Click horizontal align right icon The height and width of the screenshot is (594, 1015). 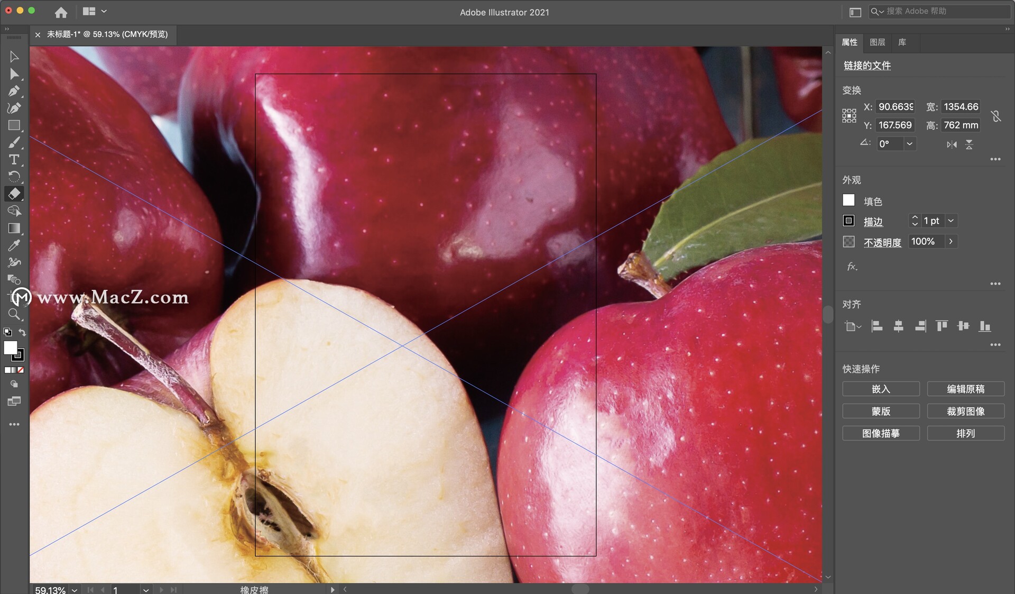click(x=920, y=326)
